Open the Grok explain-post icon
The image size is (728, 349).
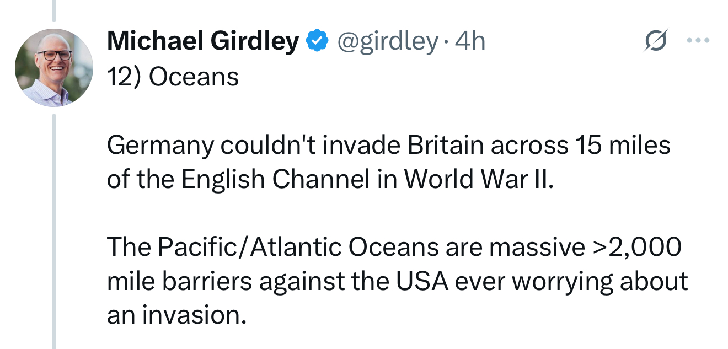(655, 41)
